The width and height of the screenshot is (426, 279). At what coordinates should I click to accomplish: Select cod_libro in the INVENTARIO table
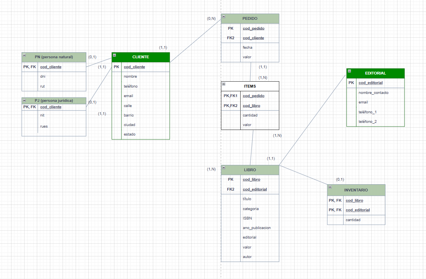(x=355, y=201)
